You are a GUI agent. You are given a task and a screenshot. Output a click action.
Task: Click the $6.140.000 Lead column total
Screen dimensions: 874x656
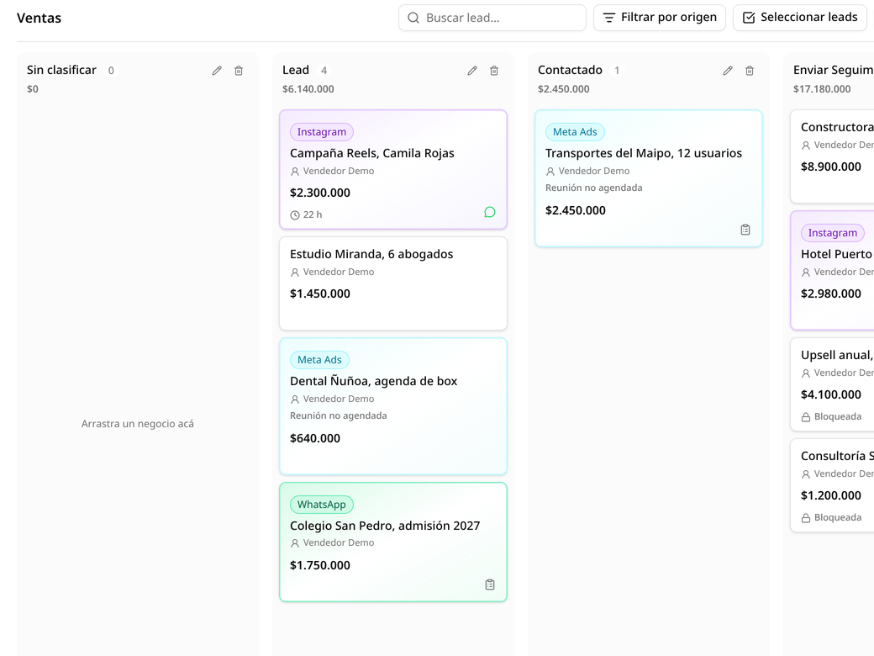308,88
